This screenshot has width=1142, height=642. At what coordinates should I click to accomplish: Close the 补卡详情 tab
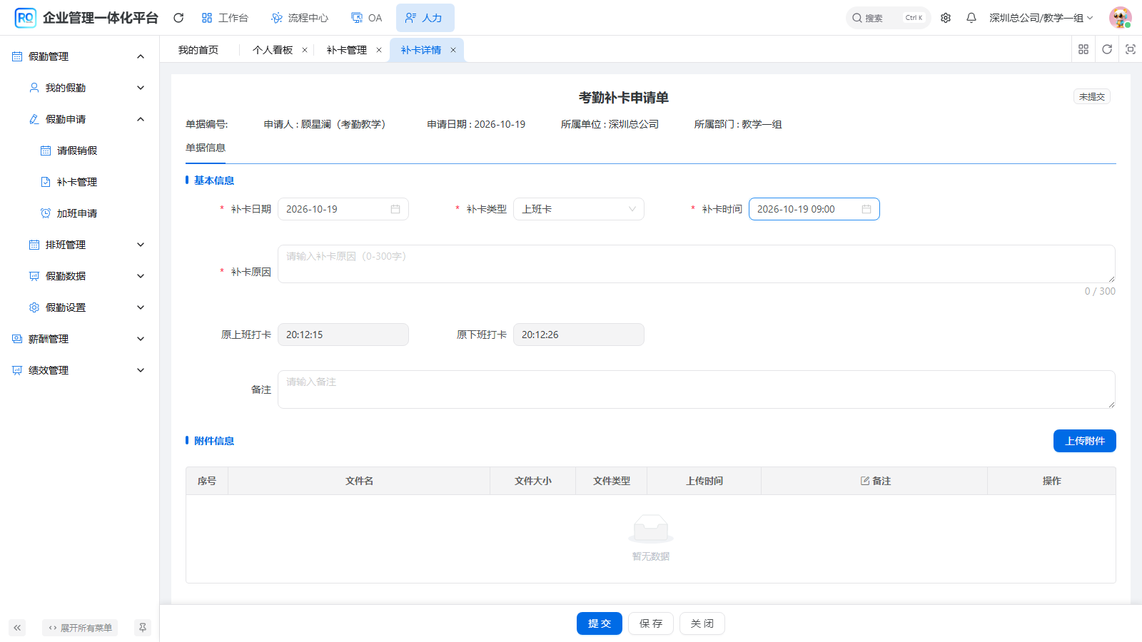[x=453, y=50]
